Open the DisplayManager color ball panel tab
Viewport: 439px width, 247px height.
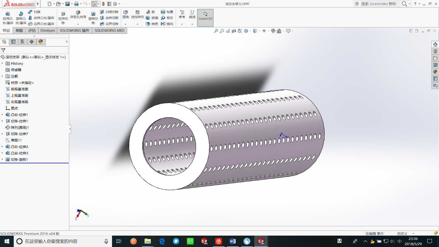(41, 42)
